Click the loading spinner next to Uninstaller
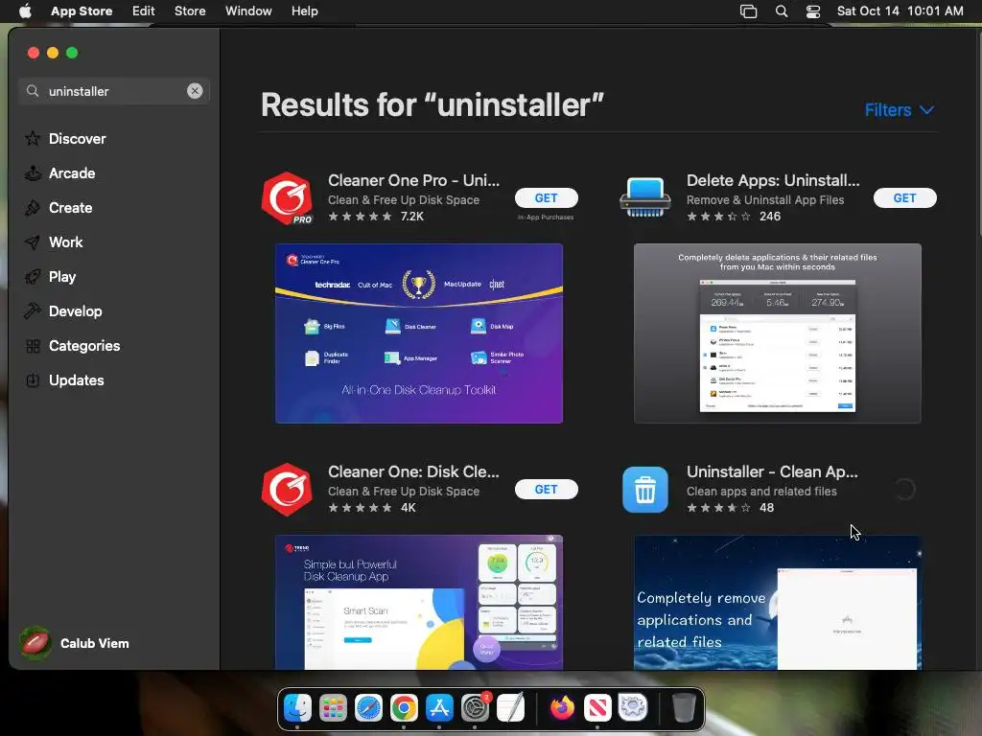Screen dimensions: 982x736 (904, 490)
